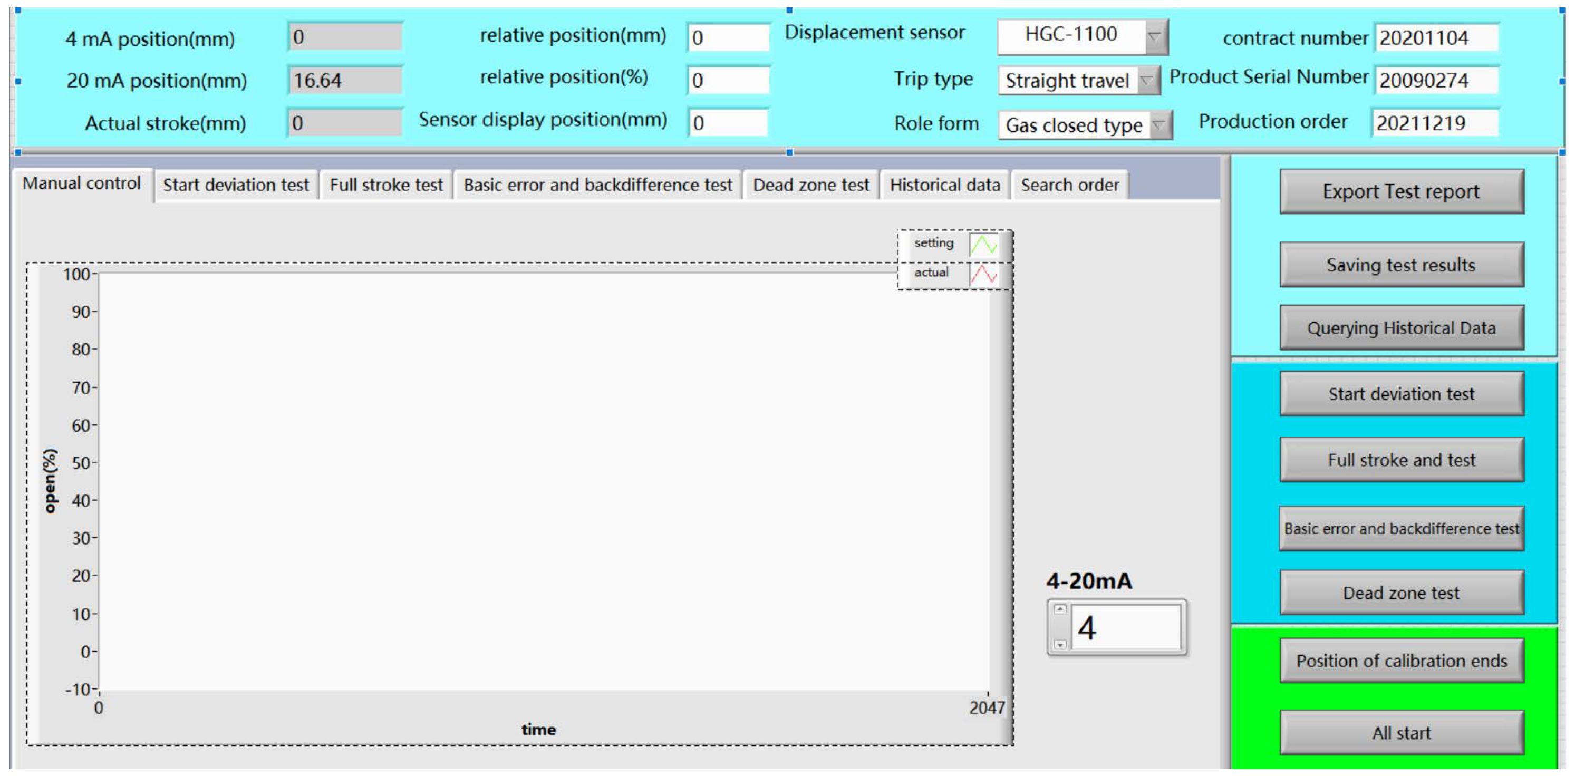Click the red actual plot legend icon

coord(983,274)
